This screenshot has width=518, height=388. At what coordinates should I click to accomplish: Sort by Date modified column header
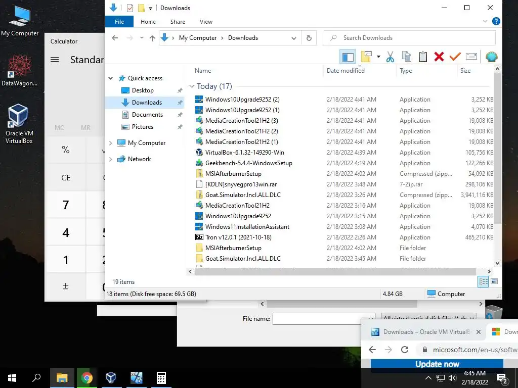pyautogui.click(x=346, y=71)
